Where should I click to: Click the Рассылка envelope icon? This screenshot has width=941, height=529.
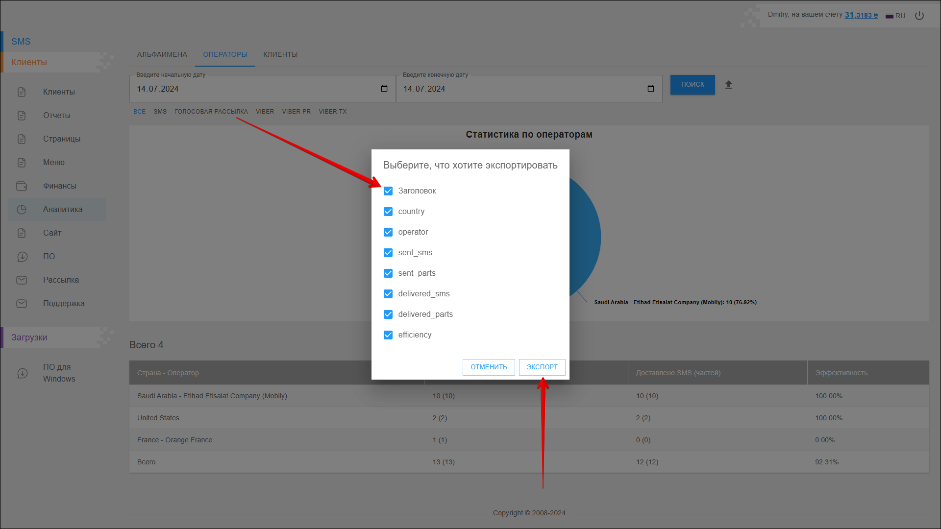coord(22,280)
